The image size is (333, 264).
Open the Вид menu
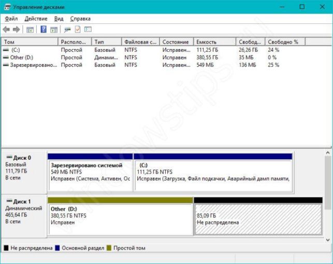(59, 19)
